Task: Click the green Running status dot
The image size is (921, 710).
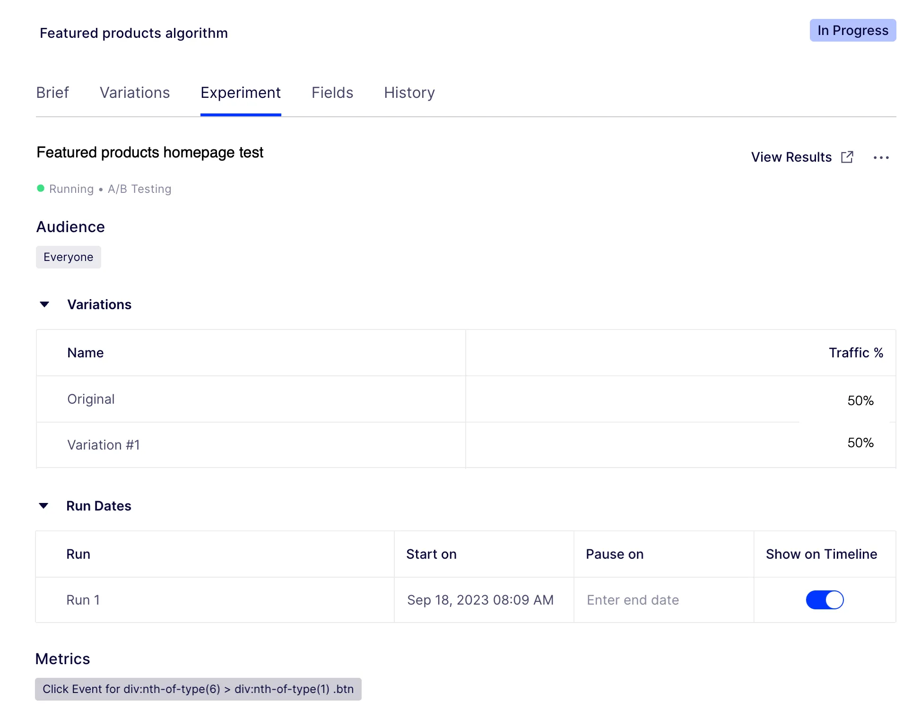Action: (x=41, y=189)
